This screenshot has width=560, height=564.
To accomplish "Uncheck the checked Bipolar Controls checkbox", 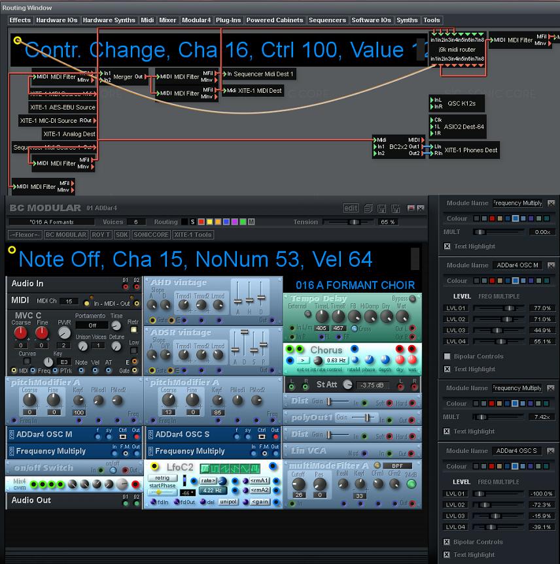I will click(x=447, y=542).
